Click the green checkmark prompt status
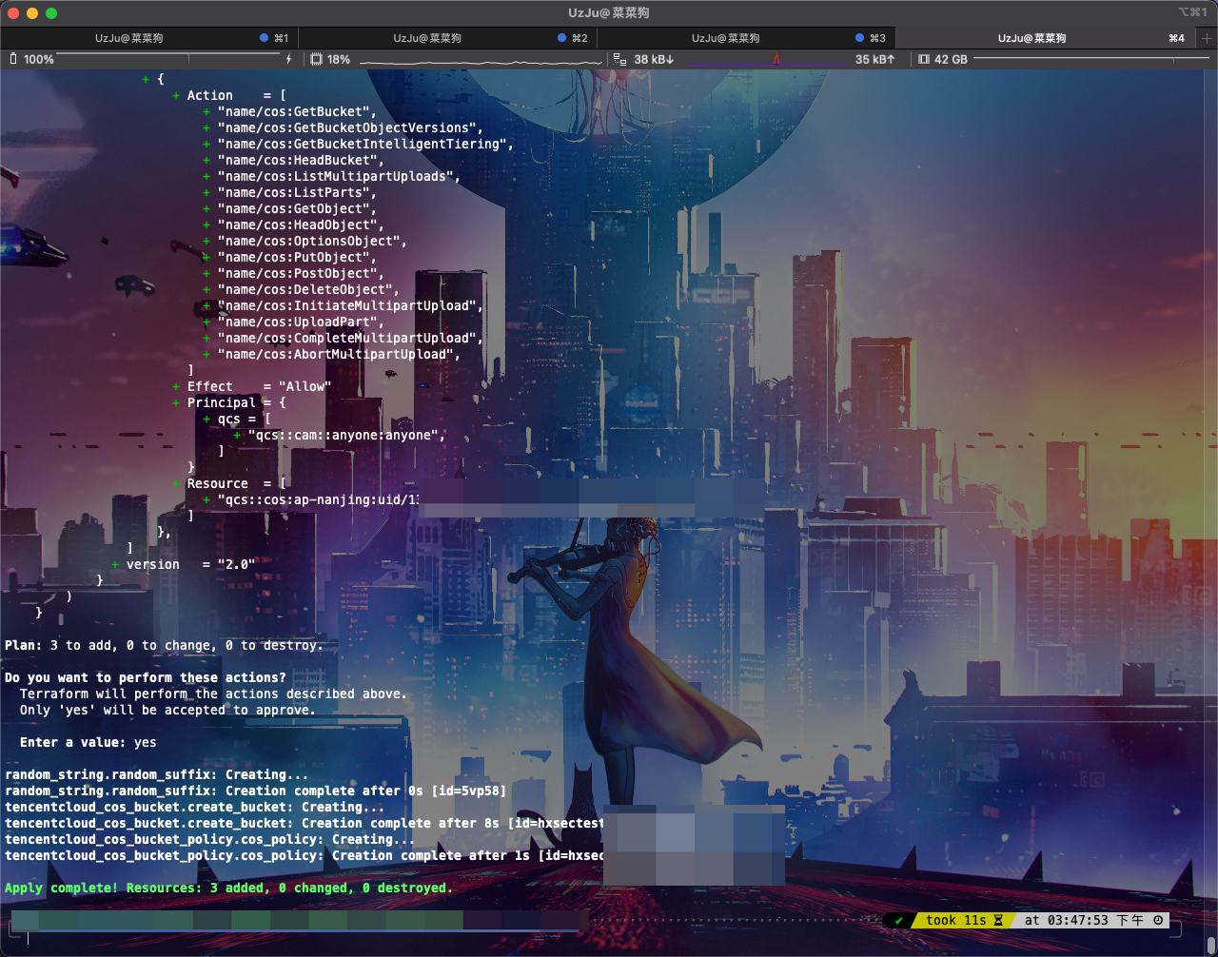Viewport: 1218px width, 957px height. point(898,920)
